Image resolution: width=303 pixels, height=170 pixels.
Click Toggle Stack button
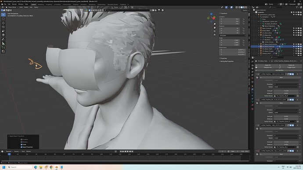click(291, 67)
